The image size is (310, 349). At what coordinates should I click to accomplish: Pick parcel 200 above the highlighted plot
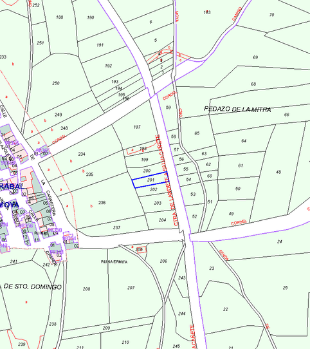point(147,171)
